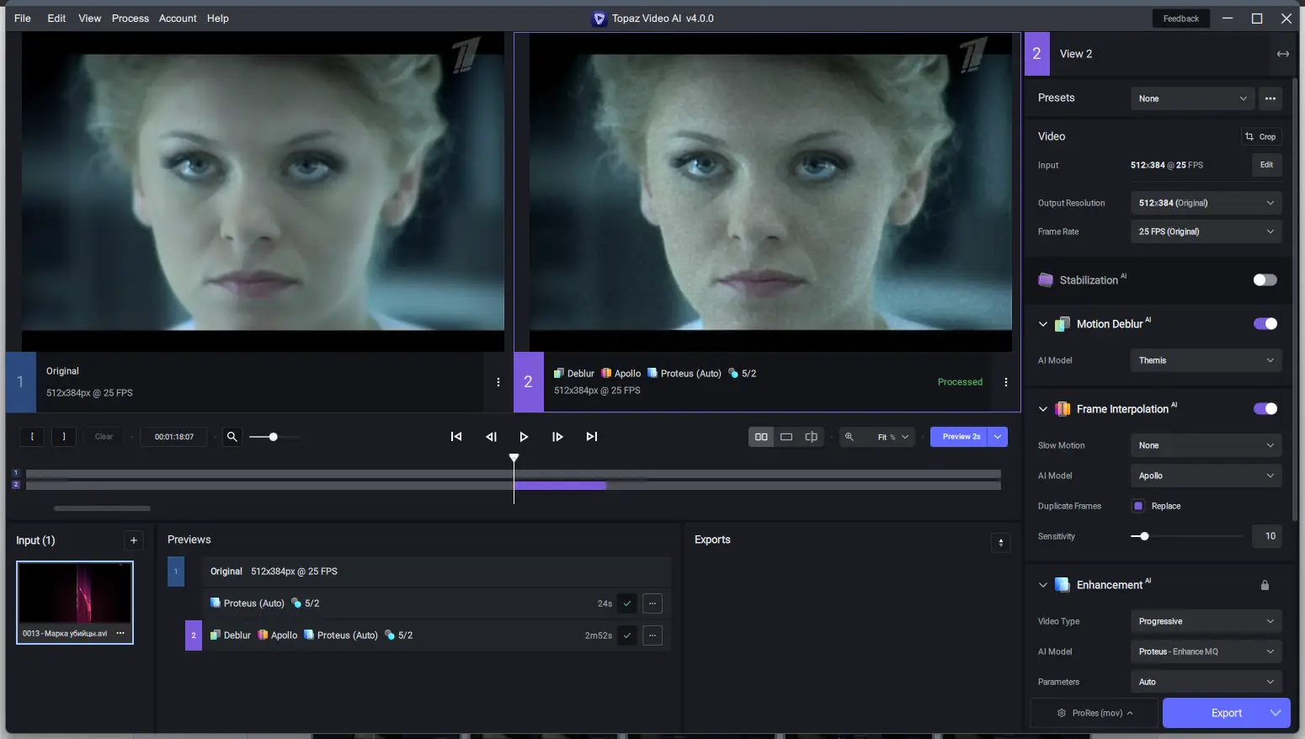Open the Process menu
The image size is (1305, 739).
130,19
